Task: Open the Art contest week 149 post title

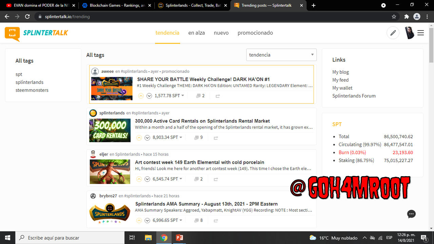Action: coord(200,162)
